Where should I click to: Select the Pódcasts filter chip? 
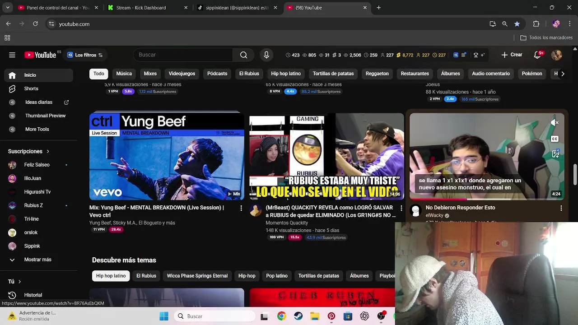coord(217,74)
